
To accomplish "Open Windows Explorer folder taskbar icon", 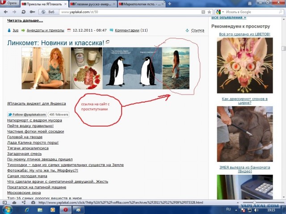I will pos(40,210).
